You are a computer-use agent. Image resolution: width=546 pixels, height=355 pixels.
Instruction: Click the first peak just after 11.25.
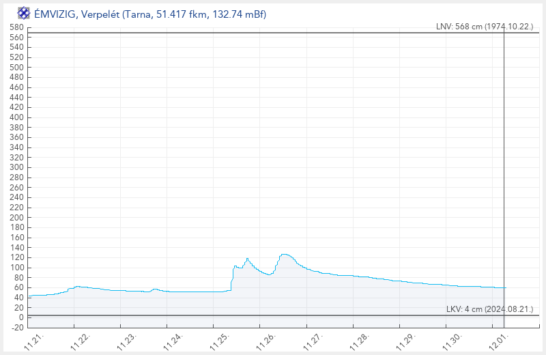click(247, 259)
